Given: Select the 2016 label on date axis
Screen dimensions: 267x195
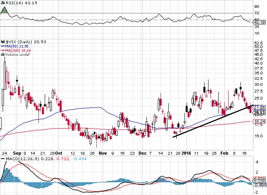Looking at the screenshot, I should tap(186, 153).
